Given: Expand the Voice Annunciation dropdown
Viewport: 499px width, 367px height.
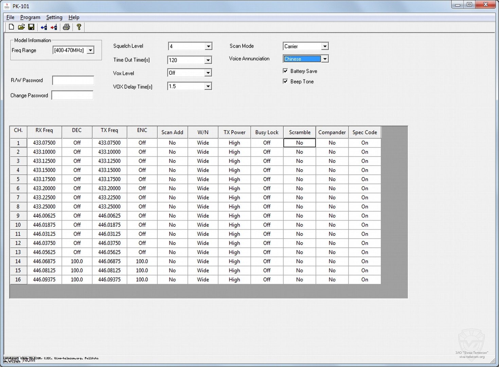Looking at the screenshot, I should click(x=325, y=59).
